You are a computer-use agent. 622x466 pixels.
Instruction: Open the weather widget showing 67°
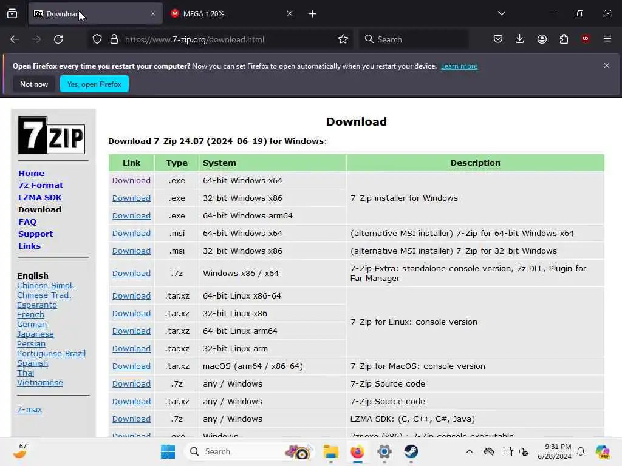pyautogui.click(x=21, y=451)
